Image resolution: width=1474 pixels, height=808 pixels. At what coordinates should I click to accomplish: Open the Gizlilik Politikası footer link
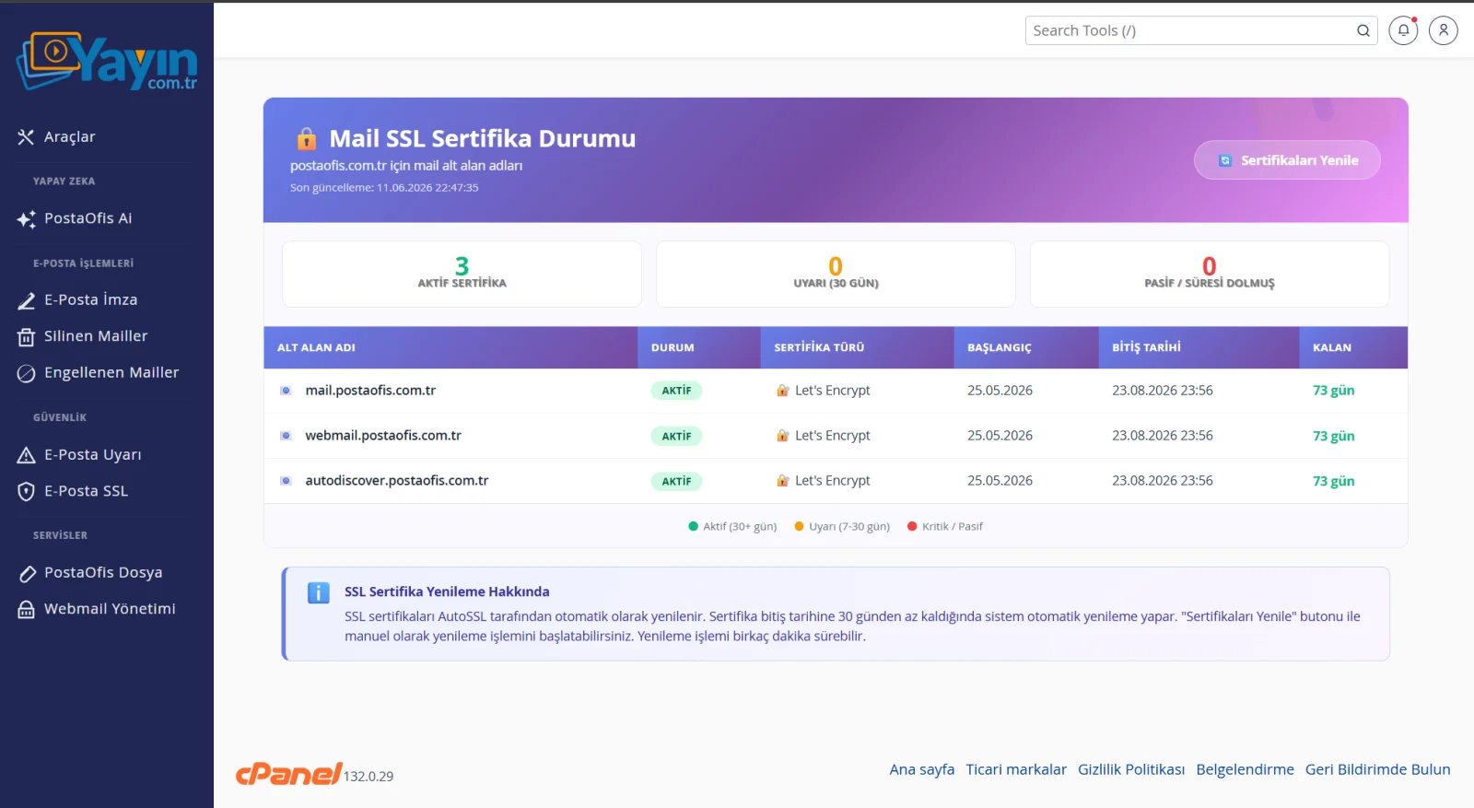click(x=1131, y=769)
